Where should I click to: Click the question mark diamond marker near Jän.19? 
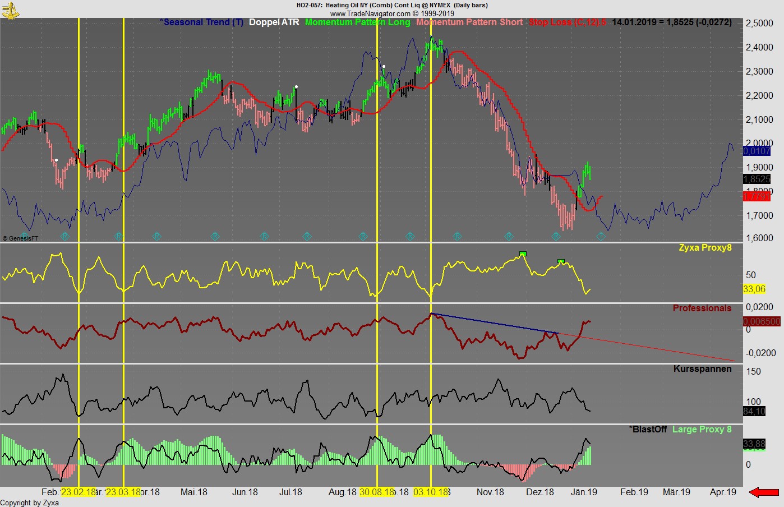pos(601,237)
